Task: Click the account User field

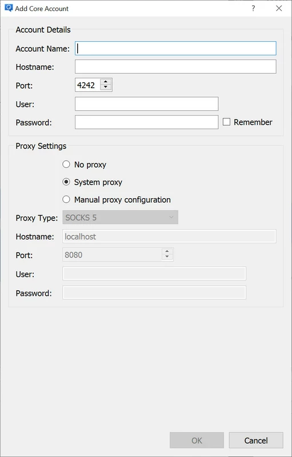Action: pos(147,104)
